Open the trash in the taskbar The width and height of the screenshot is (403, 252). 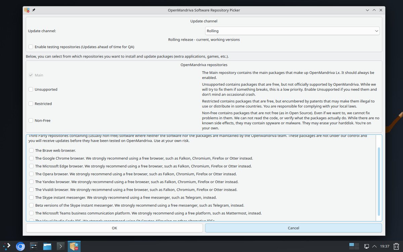coord(396,247)
